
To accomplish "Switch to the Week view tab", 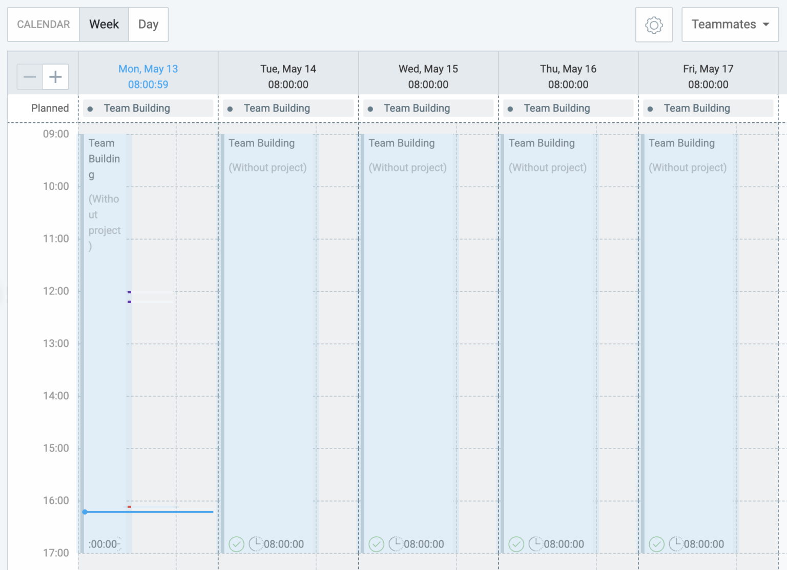I will click(x=104, y=25).
